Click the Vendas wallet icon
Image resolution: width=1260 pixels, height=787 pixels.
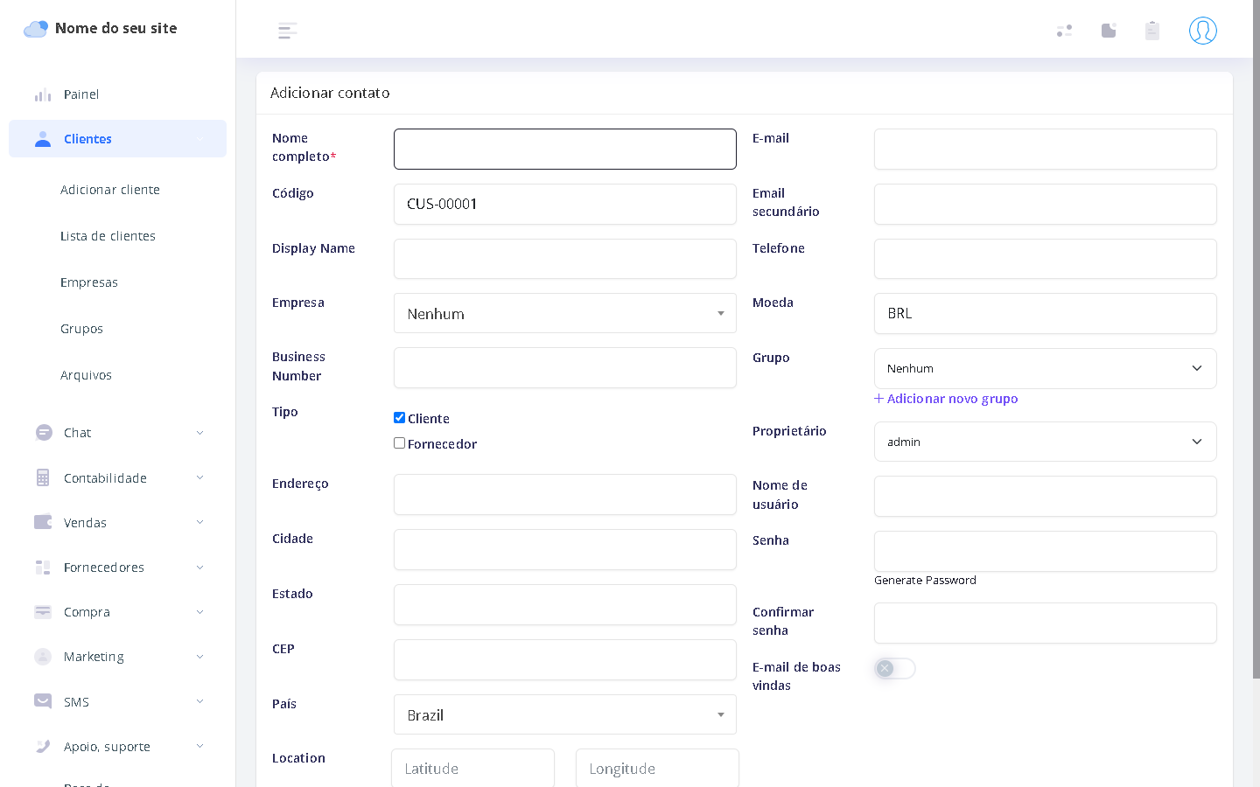click(43, 522)
